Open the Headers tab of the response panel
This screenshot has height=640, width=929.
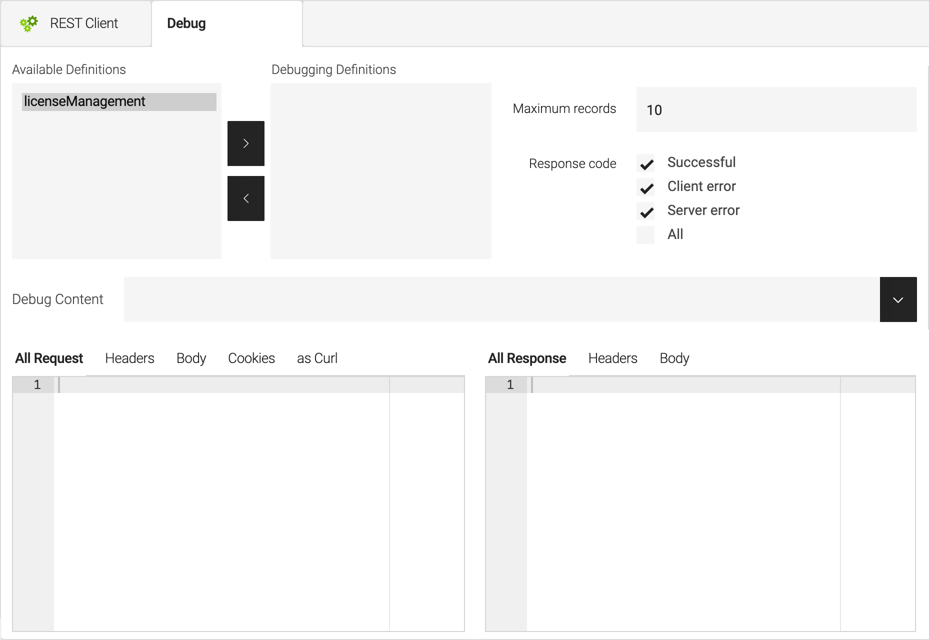coord(612,358)
